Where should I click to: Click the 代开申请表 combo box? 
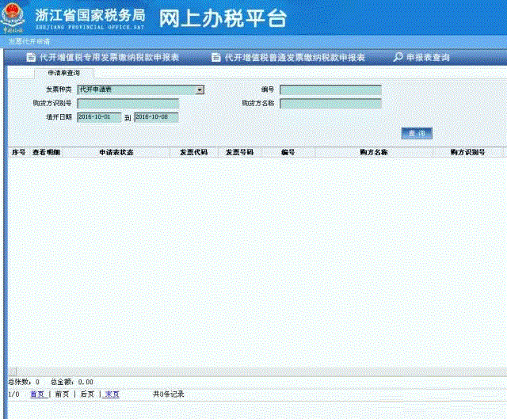[x=141, y=90]
